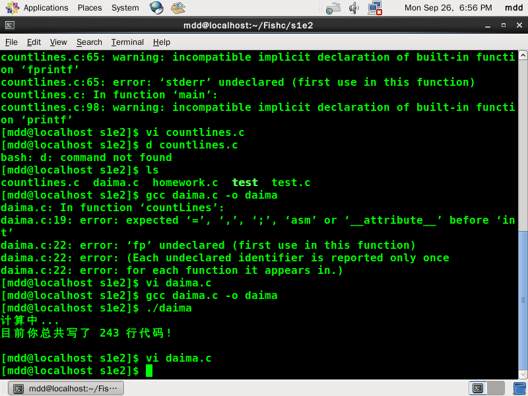Click the 'test' executable file name
Viewport: 528px width, 396px height.
click(x=245, y=183)
